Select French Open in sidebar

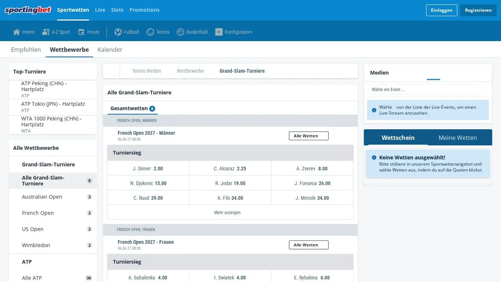[x=53, y=213]
